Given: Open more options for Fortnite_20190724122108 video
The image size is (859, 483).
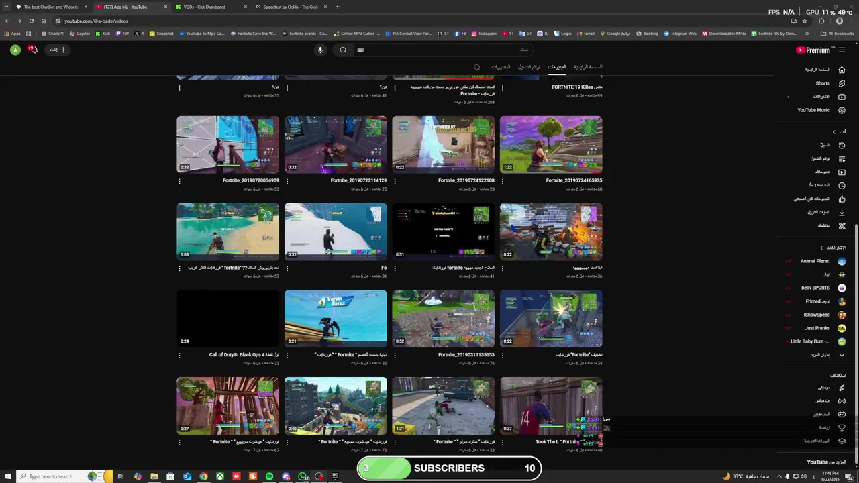Looking at the screenshot, I should [x=395, y=181].
